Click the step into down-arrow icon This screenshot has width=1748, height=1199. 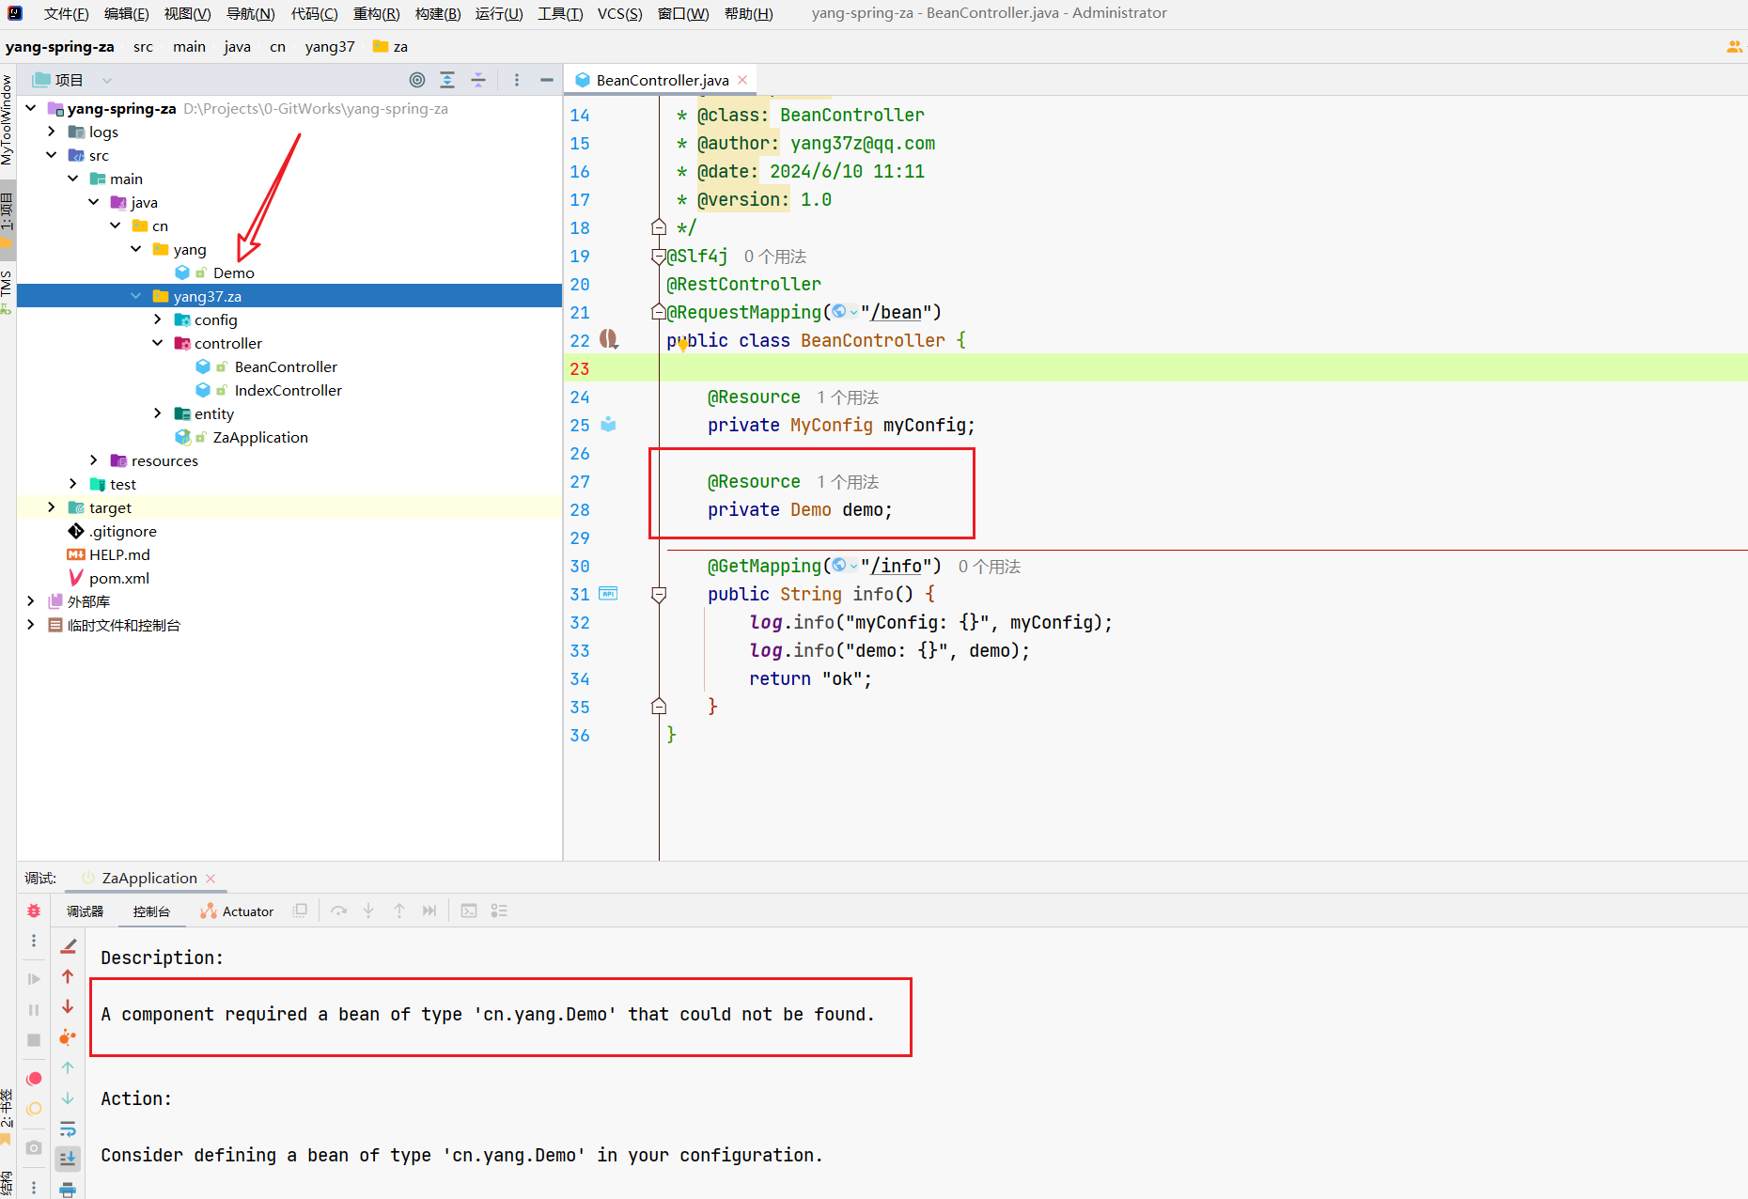click(368, 911)
